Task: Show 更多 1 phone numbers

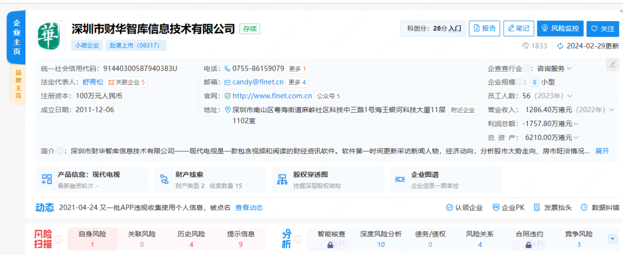Action: [x=297, y=68]
